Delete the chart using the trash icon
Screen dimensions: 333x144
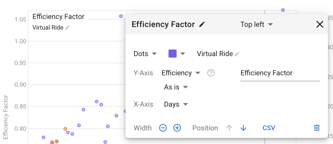click(317, 128)
